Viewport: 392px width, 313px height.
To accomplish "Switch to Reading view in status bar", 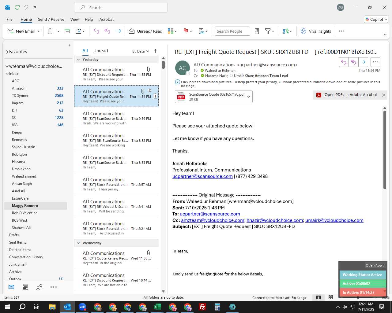I will click(330, 297).
